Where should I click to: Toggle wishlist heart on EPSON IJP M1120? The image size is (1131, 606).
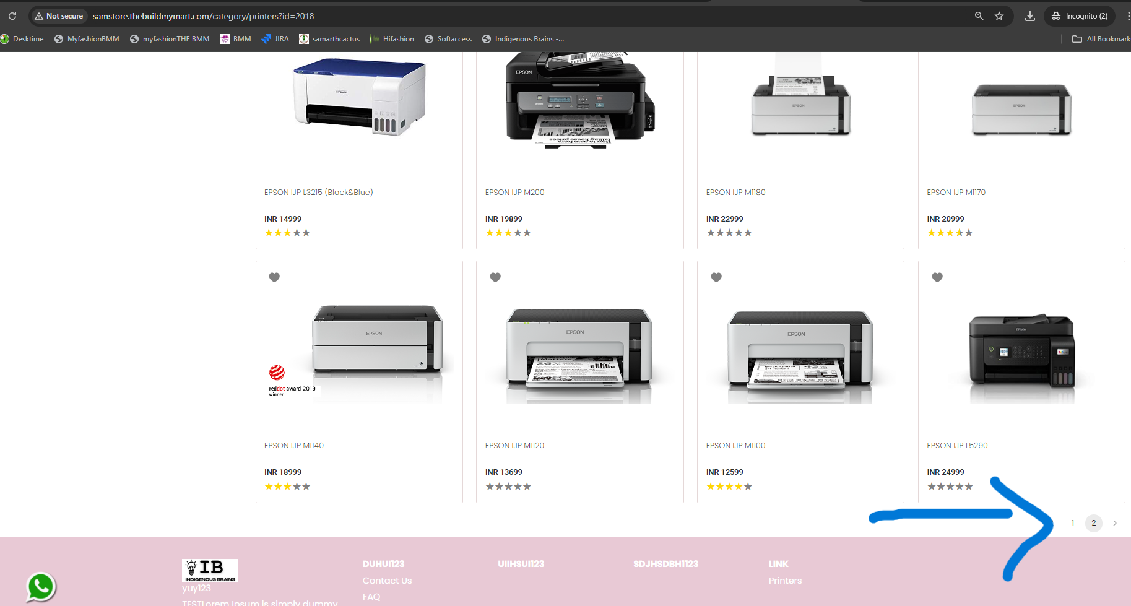495,277
